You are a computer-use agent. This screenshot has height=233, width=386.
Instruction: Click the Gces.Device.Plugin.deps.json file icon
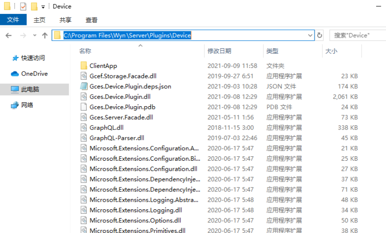click(x=84, y=86)
